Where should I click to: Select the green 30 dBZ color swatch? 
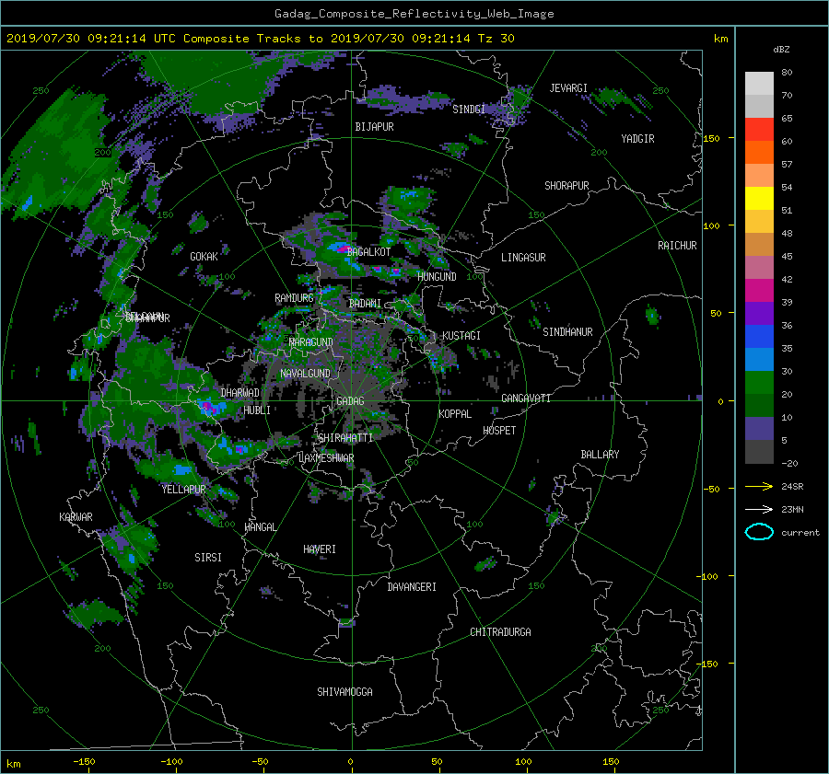pos(759,383)
